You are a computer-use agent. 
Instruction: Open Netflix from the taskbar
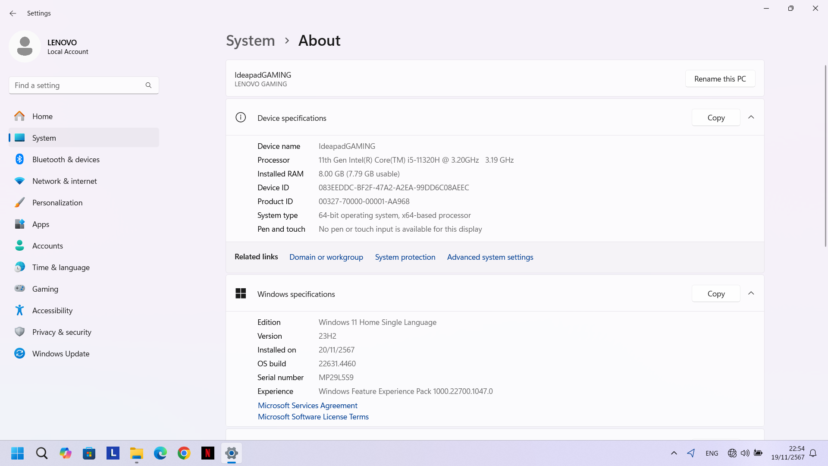tap(207, 453)
